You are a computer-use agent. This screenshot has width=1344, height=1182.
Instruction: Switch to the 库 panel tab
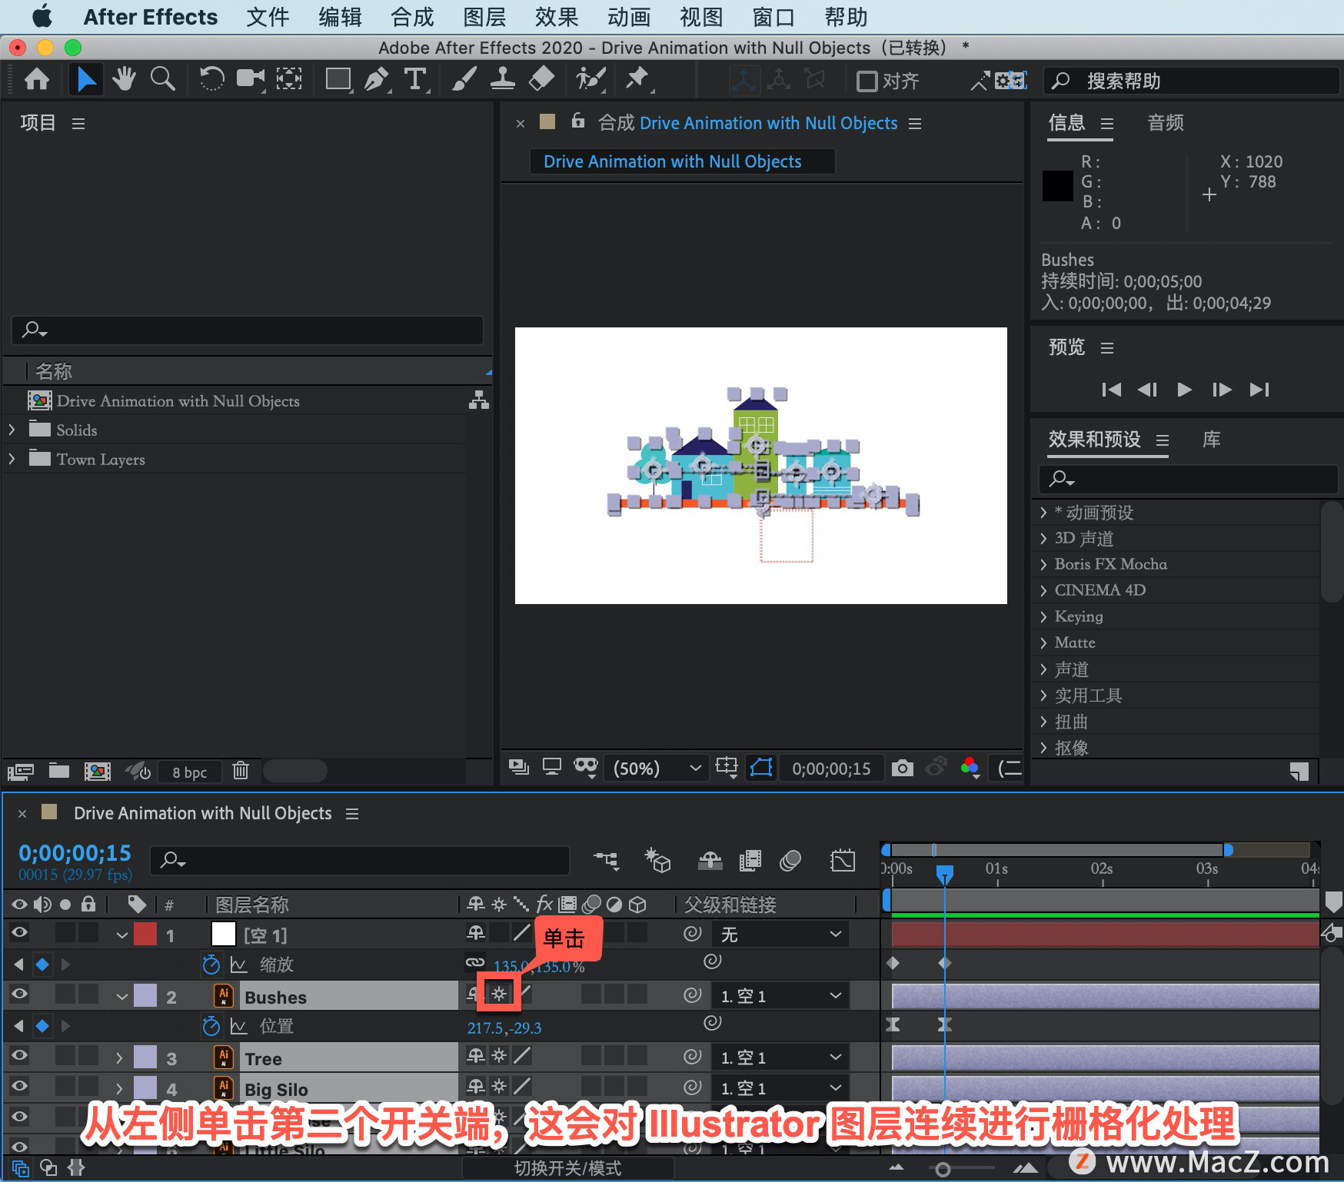[x=1212, y=440]
